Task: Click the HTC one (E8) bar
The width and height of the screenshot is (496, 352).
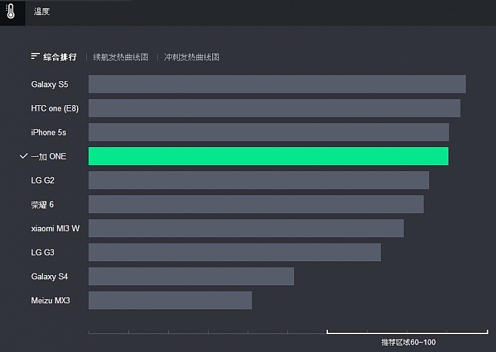Action: tap(275, 108)
